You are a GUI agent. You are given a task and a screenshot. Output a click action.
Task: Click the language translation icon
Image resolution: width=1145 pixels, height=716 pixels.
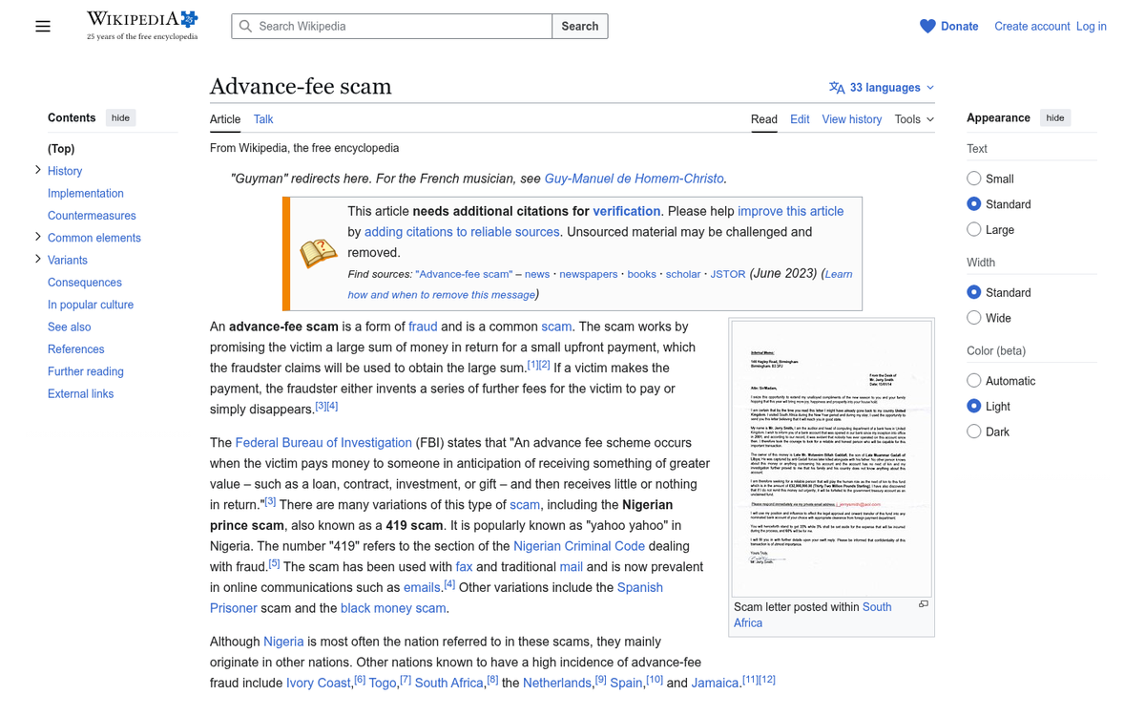837,88
